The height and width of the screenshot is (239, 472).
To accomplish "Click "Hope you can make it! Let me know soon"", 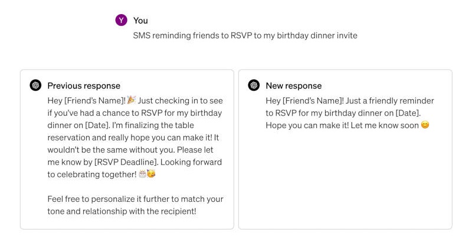I will pos(342,125).
